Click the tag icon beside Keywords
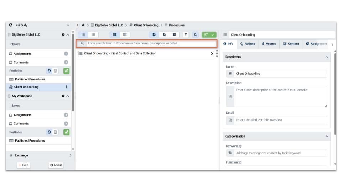 coord(230,153)
